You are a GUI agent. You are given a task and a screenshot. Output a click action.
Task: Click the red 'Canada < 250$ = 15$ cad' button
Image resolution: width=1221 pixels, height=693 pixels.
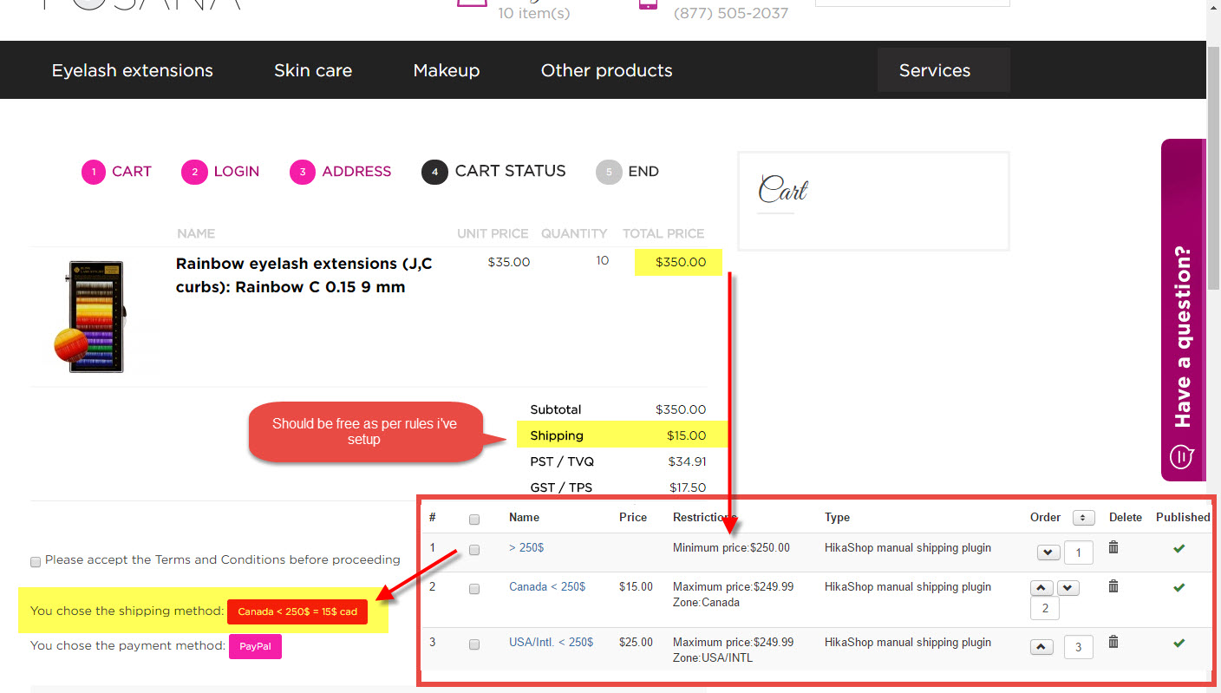(297, 611)
